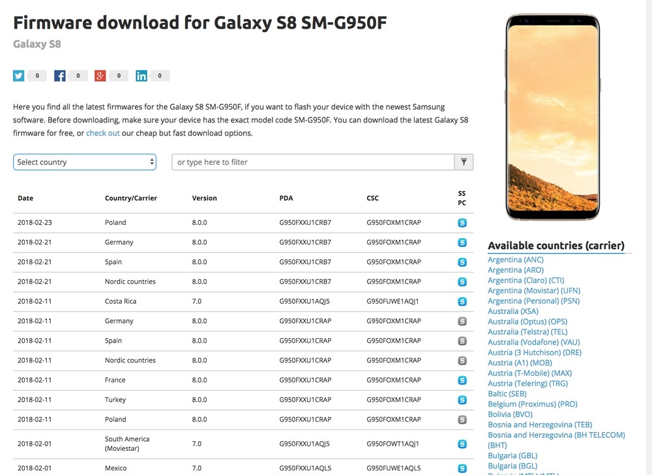Select CSC G950FOWT1AQJ1 cell
This screenshot has height=475, width=652.
coord(393,444)
